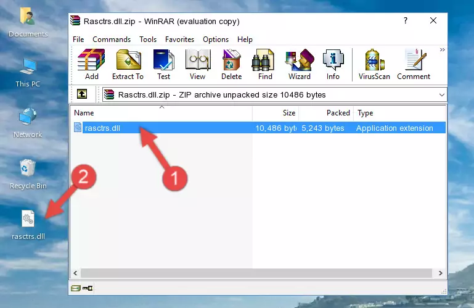Viewport: 474px width, 308px height.
Task: Open the View file tool
Action: [x=198, y=64]
